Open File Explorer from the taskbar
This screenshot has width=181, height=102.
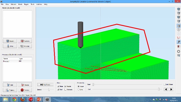click(5, 99)
